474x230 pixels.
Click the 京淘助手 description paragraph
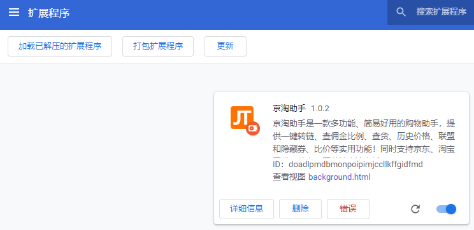(364, 138)
